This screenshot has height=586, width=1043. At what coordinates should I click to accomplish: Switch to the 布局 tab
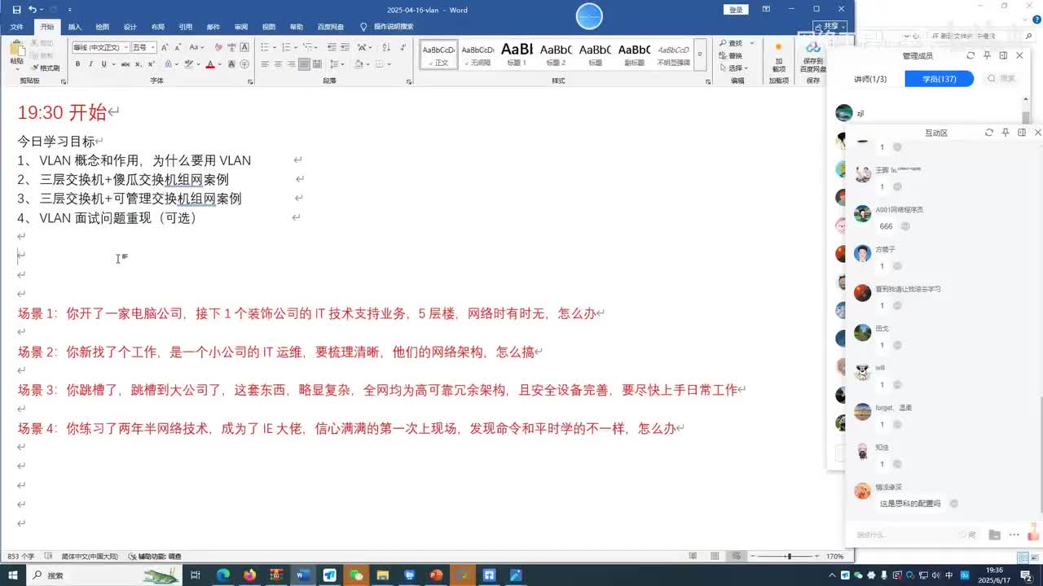coord(158,27)
